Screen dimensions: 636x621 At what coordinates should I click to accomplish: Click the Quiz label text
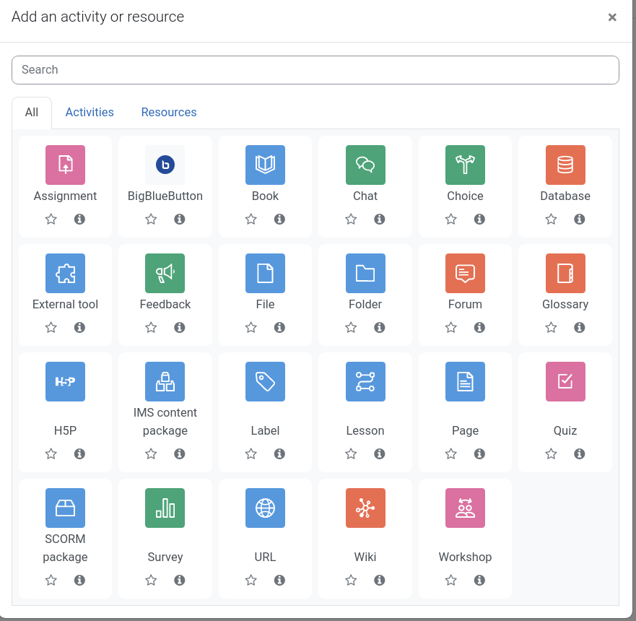click(x=565, y=430)
